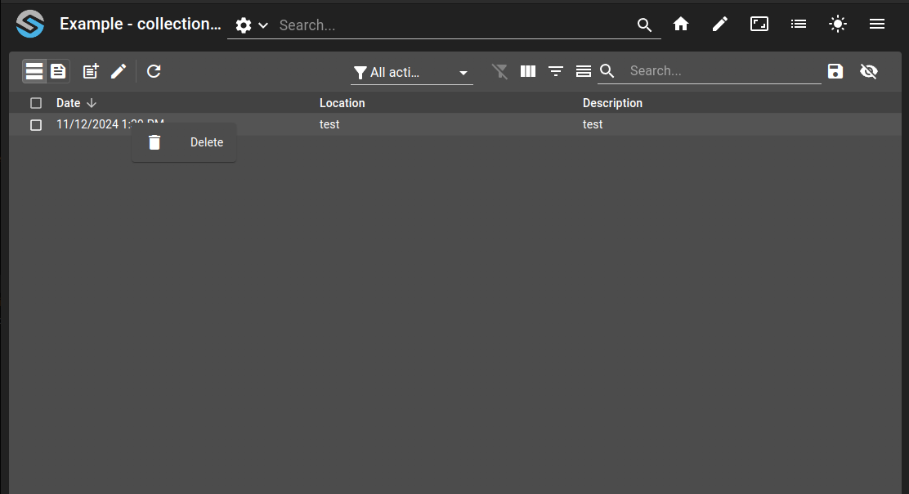The image size is (909, 494).
Task: Sort by the Location column header
Action: point(342,103)
